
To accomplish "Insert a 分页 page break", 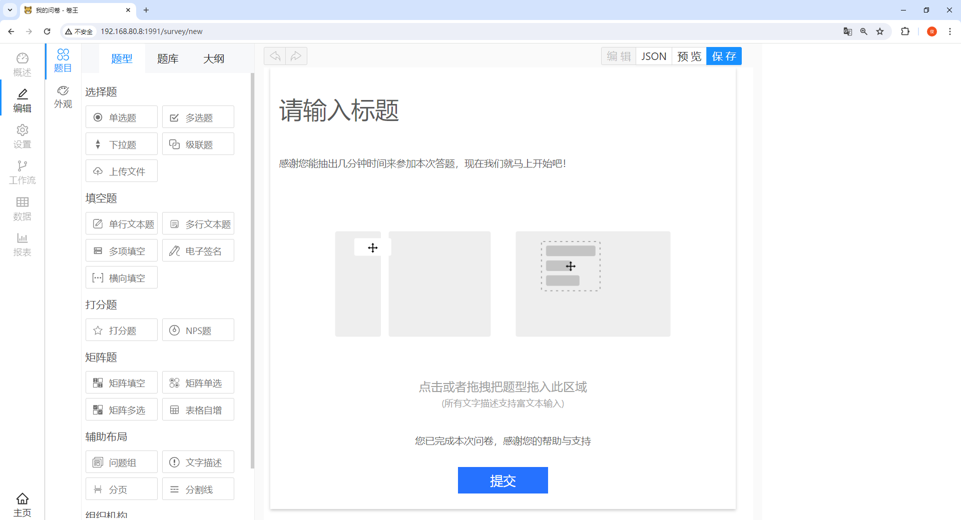I will click(122, 489).
